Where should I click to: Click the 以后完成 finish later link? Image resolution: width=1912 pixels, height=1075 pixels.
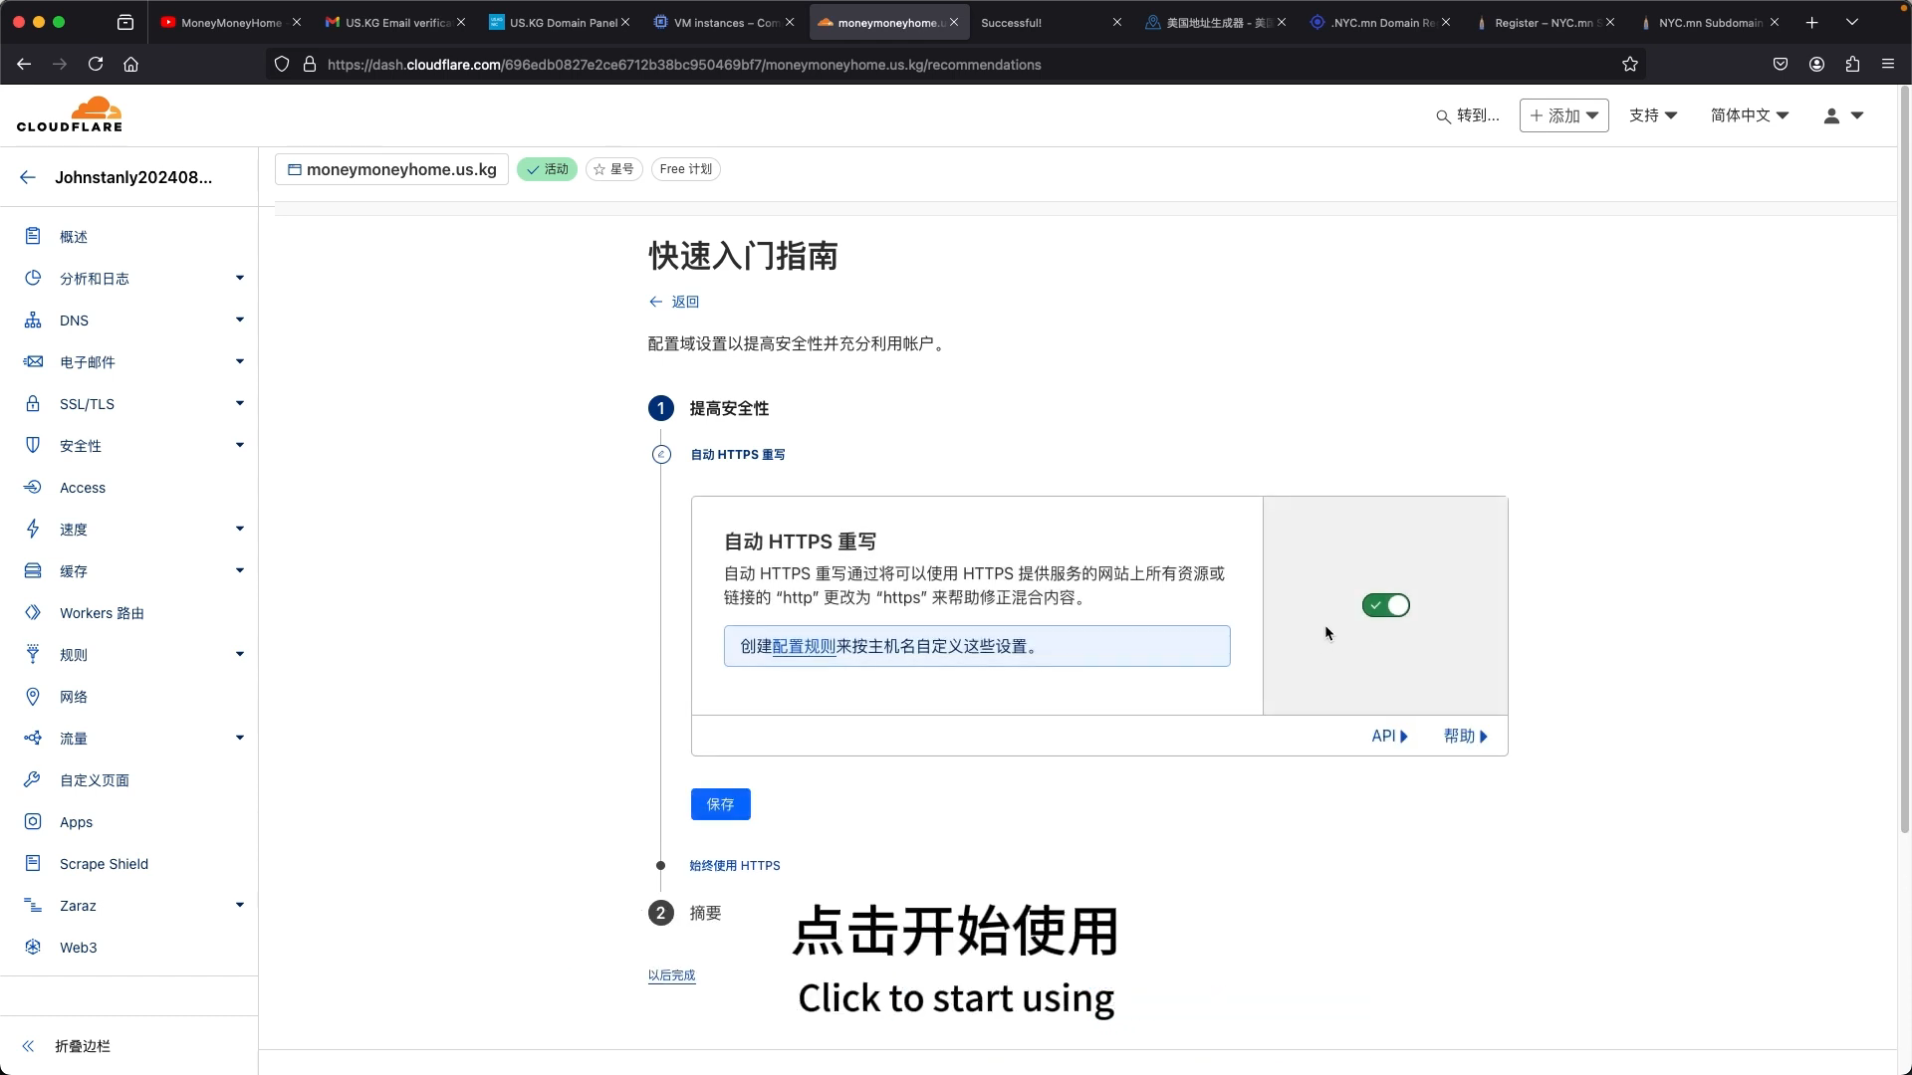coord(671,975)
